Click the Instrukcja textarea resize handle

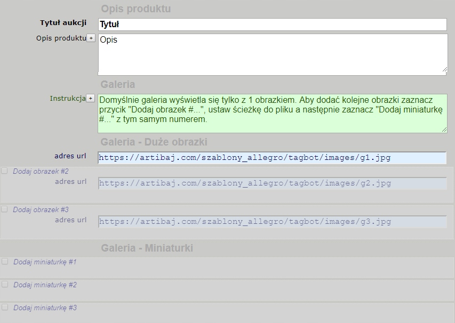pyautogui.click(x=444, y=130)
